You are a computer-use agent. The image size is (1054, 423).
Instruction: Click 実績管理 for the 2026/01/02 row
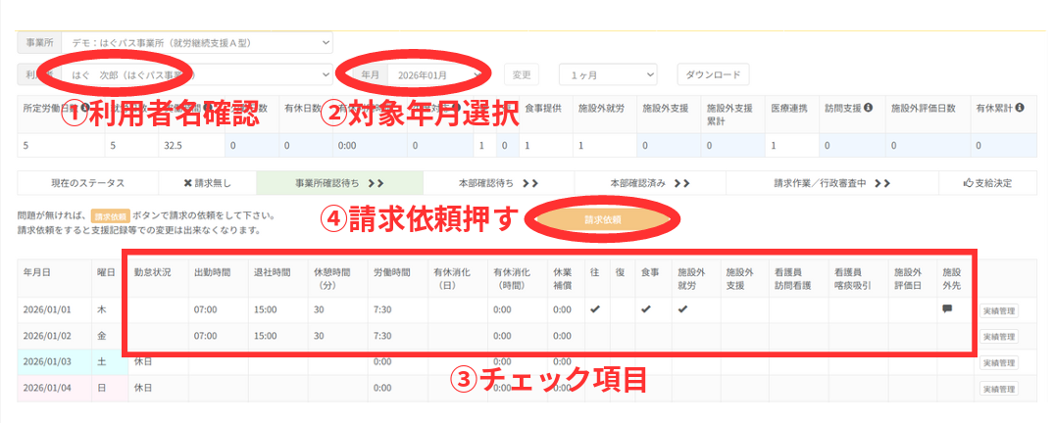(998, 337)
